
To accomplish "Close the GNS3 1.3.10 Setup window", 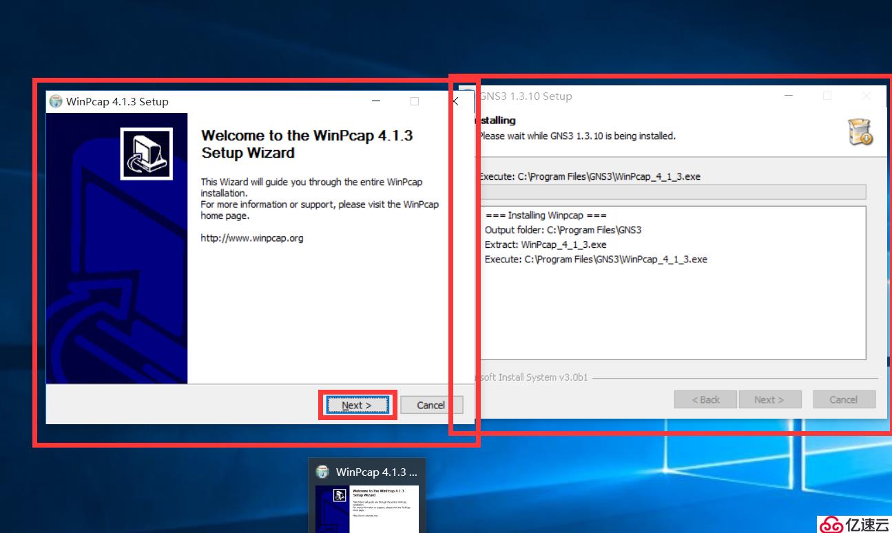I will point(867,96).
